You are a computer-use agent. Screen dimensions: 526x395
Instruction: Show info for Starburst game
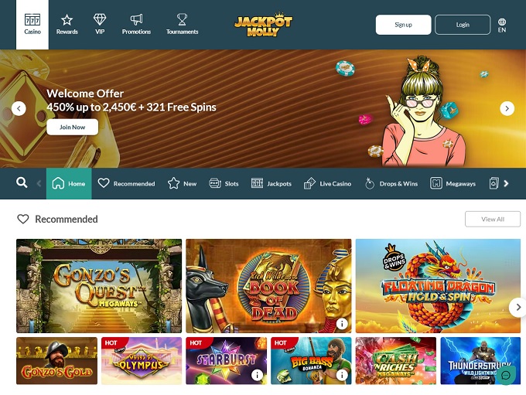tap(257, 375)
